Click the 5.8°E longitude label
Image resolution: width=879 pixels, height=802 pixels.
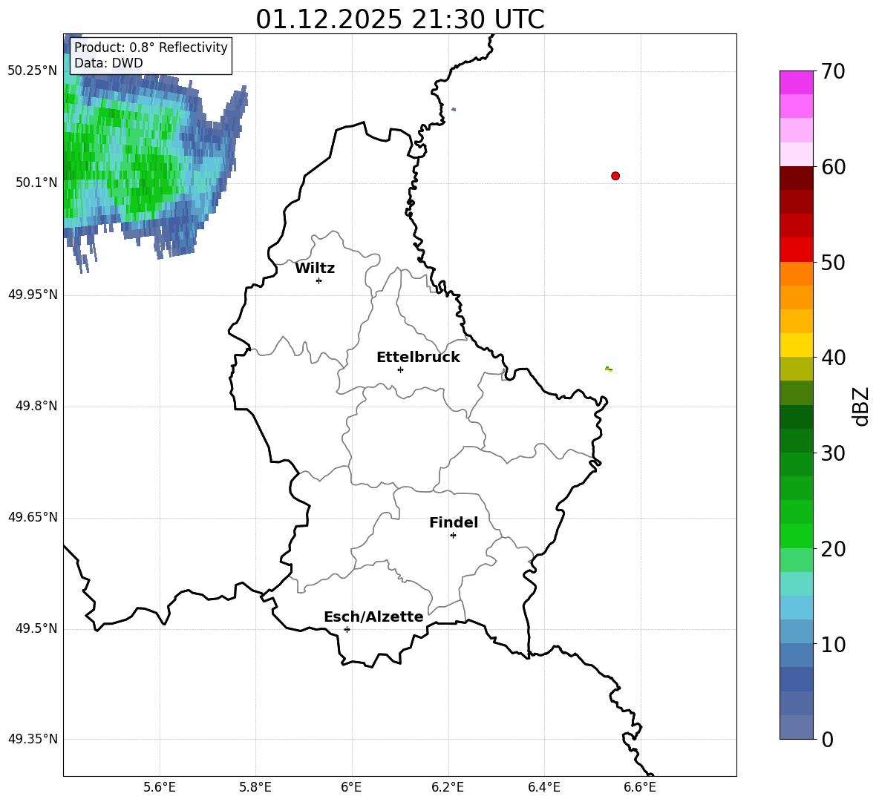click(x=255, y=787)
